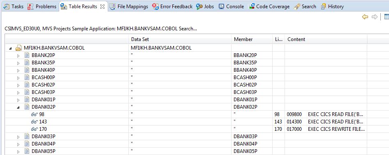Open the Code Coverage tab

[x=269, y=7]
